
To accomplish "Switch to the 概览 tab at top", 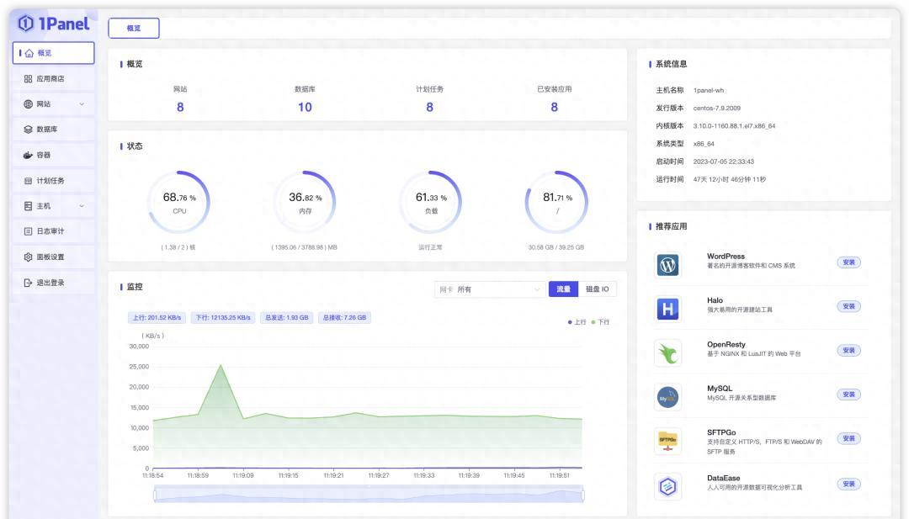I will pos(134,29).
